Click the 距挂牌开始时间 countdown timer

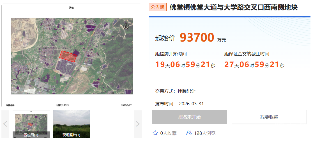pos(185,65)
